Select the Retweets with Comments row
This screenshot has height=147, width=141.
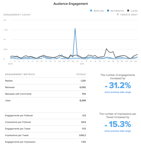tap(45, 94)
